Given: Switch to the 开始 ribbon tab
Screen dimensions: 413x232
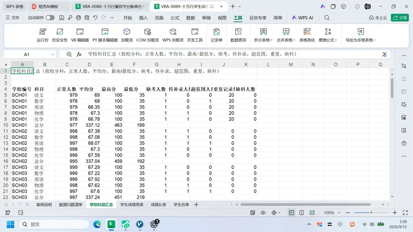Looking at the screenshot, I should click(x=128, y=18).
